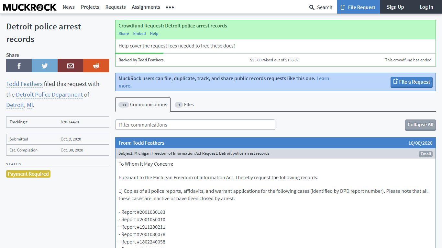Share on Facebook
Screen dimensions: 442x248
coord(19,66)
